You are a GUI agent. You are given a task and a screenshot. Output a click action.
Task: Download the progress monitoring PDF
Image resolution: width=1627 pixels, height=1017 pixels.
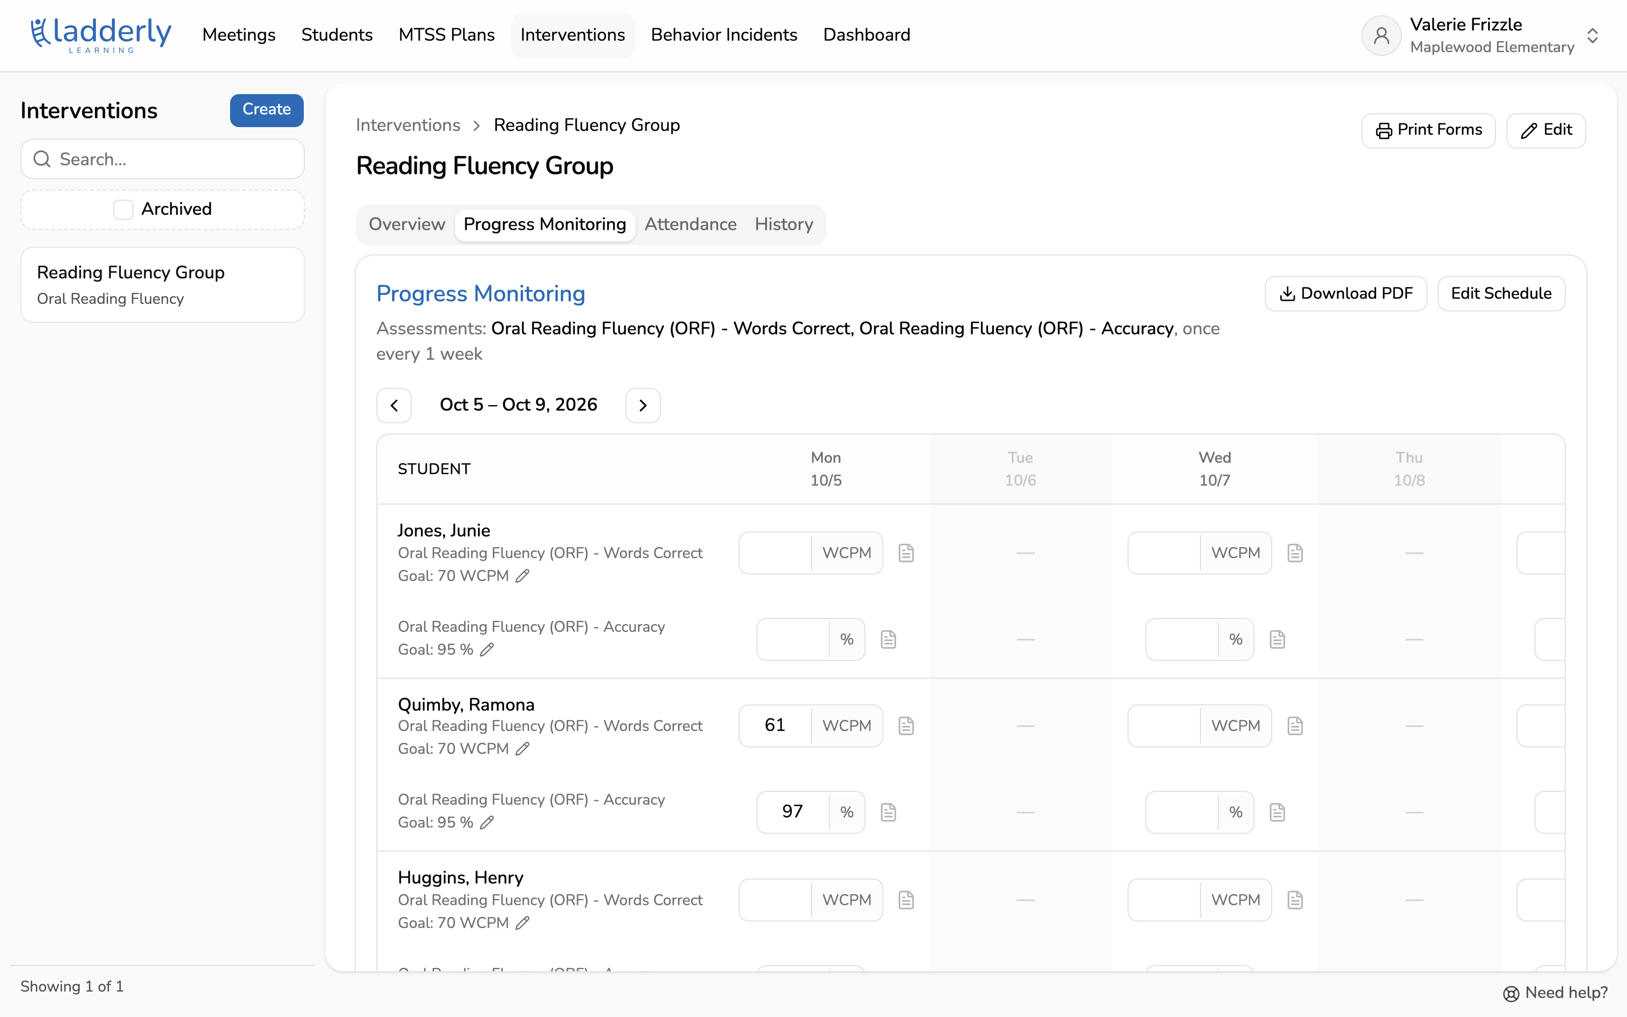(x=1345, y=294)
